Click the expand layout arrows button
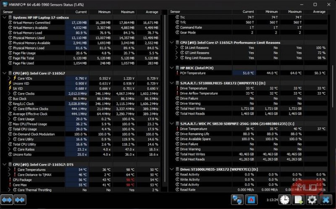Image resolution: width=336 pixels, height=209 pixels. pos(7,200)
